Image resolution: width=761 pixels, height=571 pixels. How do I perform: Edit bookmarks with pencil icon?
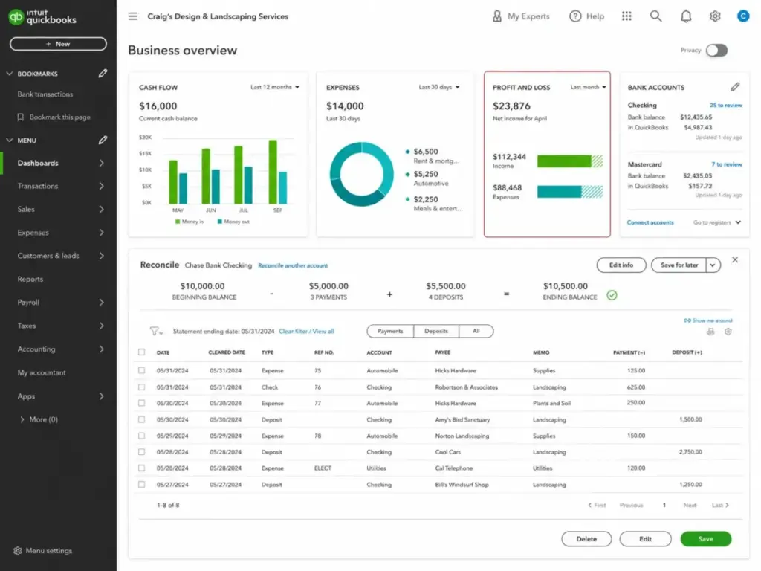[103, 74]
